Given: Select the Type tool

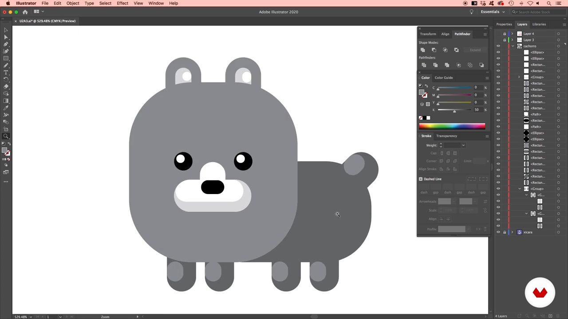Looking at the screenshot, I should (x=6, y=72).
